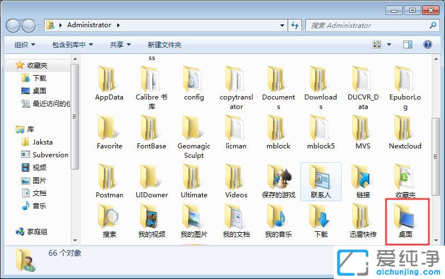445x279 pixels.
Task: Select the 搜索 searches folder
Action: tap(109, 221)
